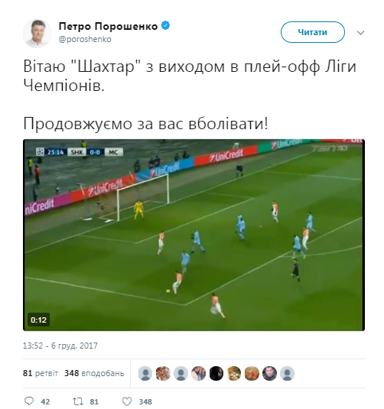Click the reply speech bubble icon
This screenshot has width=384, height=409.
tap(29, 401)
